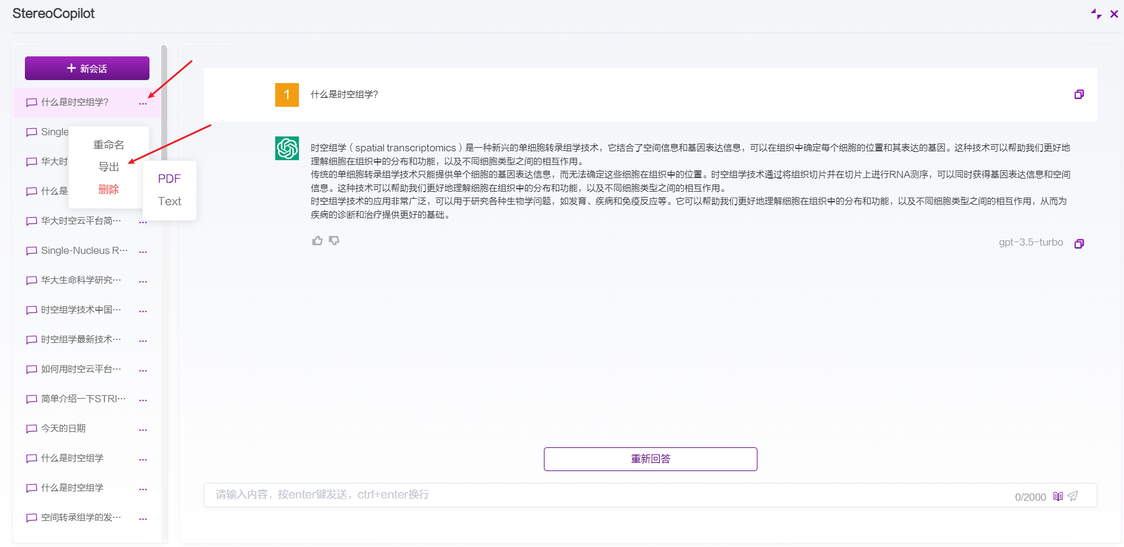Screen dimensions: 1124x547
Task: Open more options for 今天的日期 conversation
Action: 143,430
